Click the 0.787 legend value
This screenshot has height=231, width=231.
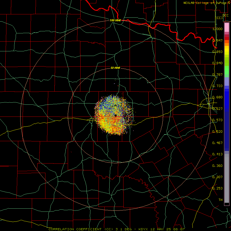217,74
